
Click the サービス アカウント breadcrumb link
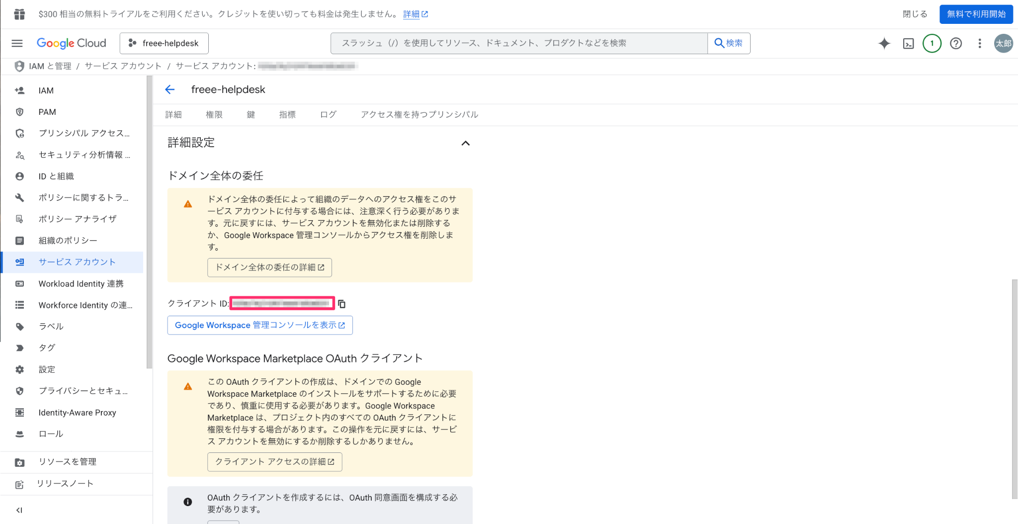[123, 66]
